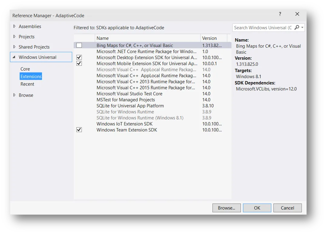Select Windows IoT Extension SDK row

[152, 123]
